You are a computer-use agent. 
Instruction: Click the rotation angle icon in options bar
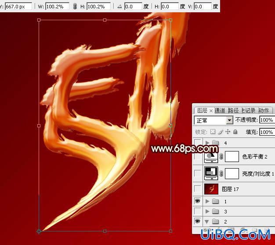(x=119, y=7)
